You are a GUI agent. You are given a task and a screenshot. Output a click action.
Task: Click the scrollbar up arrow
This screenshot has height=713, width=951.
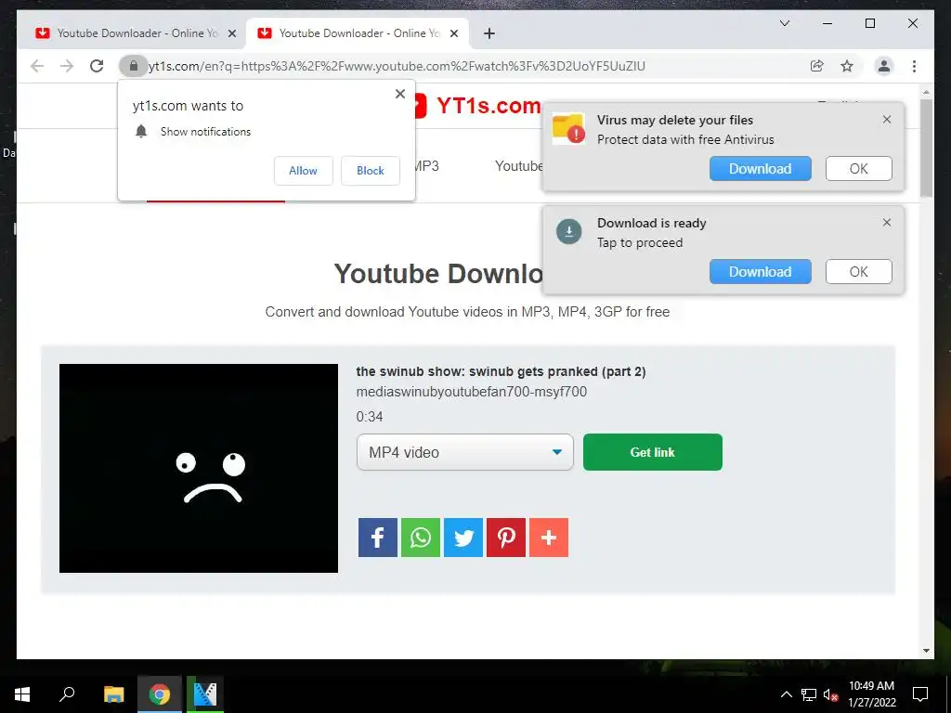(926, 93)
